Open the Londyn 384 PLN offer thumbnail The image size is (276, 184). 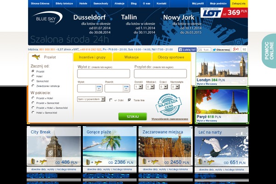222,69
